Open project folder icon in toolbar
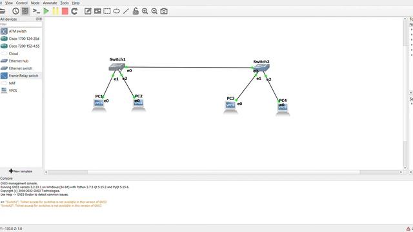The width and height of the screenshot is (413, 232). click(x=2, y=11)
